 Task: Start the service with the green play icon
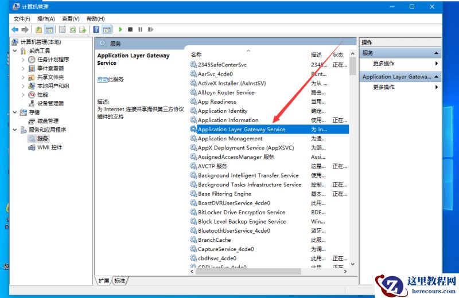pos(120,30)
